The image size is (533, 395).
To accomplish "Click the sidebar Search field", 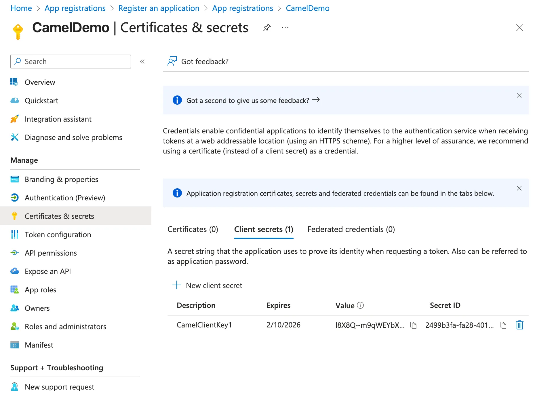I will coord(71,62).
